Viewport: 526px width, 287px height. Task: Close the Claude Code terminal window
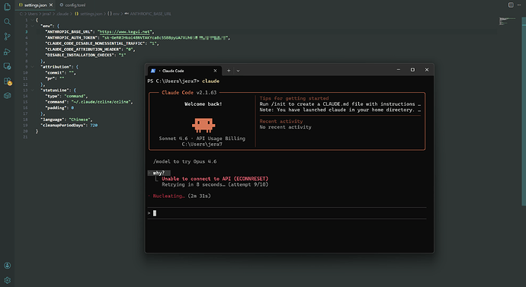pyautogui.click(x=427, y=70)
